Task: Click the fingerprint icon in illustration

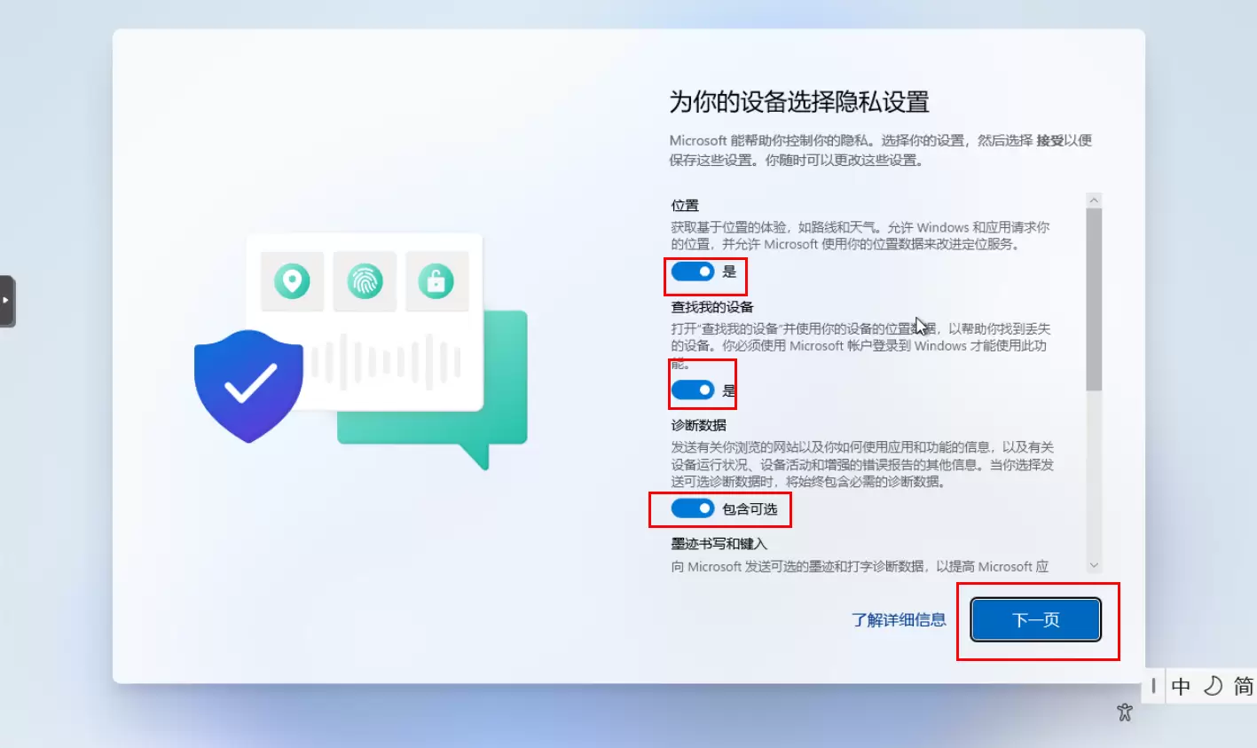Action: (x=365, y=281)
